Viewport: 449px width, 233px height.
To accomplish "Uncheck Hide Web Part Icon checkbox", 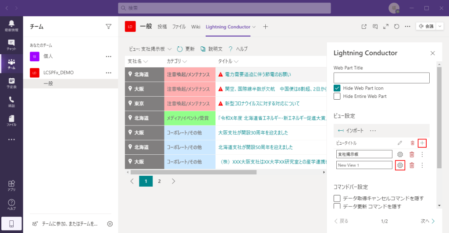I will point(337,88).
